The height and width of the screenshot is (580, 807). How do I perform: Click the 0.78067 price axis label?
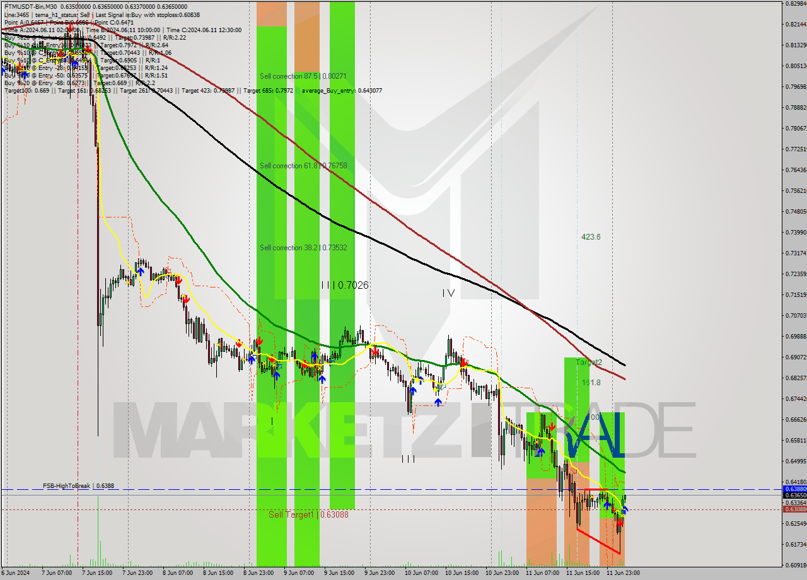pyautogui.click(x=796, y=129)
